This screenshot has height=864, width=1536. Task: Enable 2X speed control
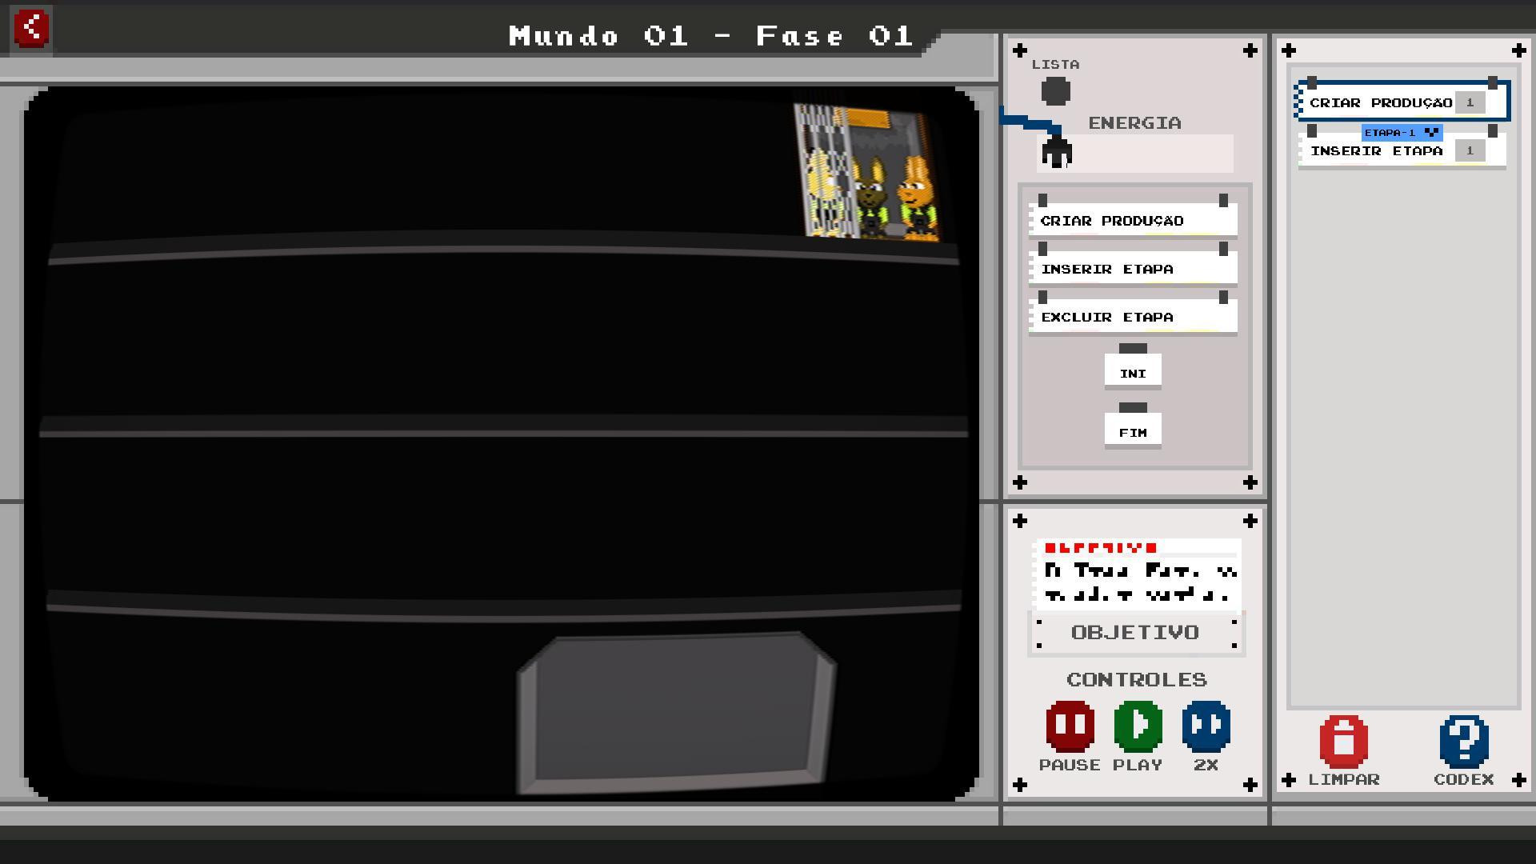(x=1206, y=725)
